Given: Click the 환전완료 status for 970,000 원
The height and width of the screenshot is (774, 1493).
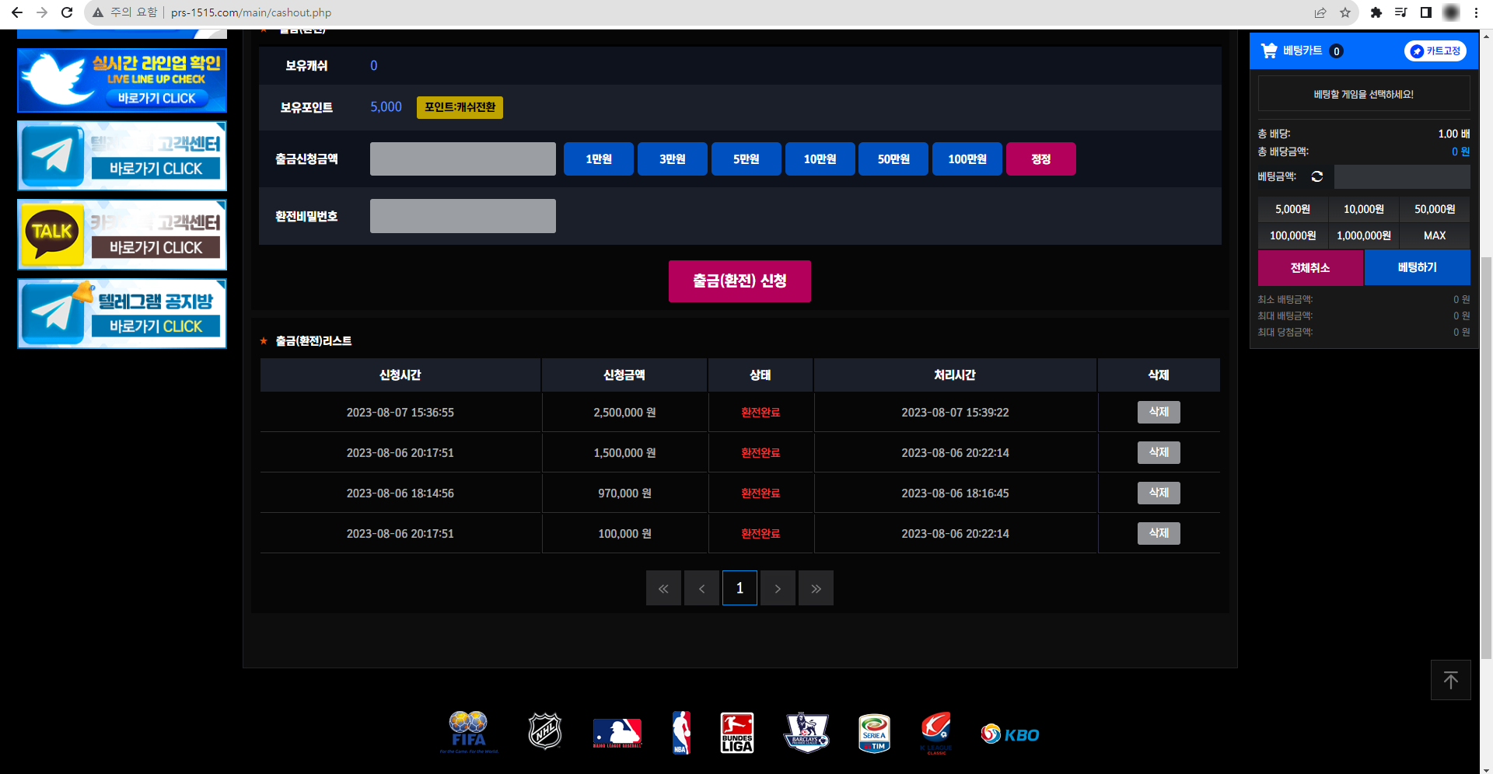Looking at the screenshot, I should pos(760,493).
